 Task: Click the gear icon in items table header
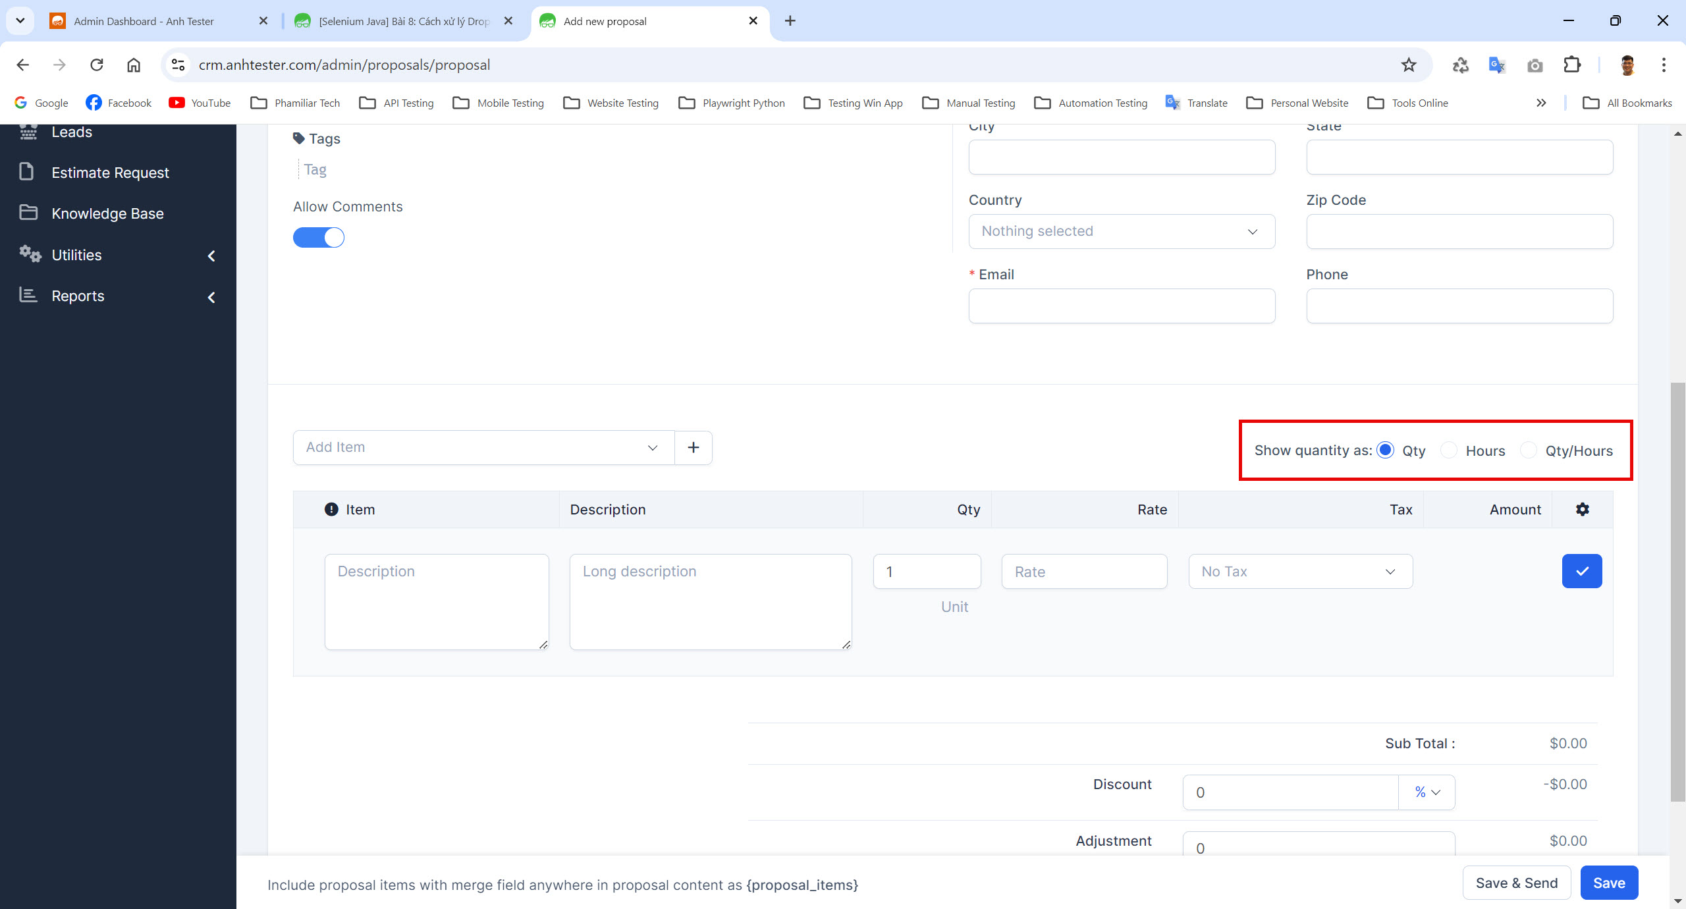point(1583,509)
